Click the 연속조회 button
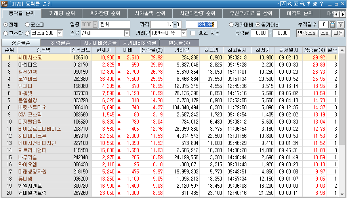 point(307,33)
